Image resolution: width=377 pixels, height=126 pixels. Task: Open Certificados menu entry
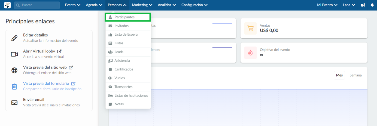(128, 69)
